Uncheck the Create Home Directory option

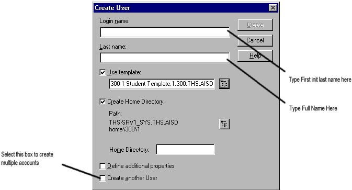pos(103,102)
